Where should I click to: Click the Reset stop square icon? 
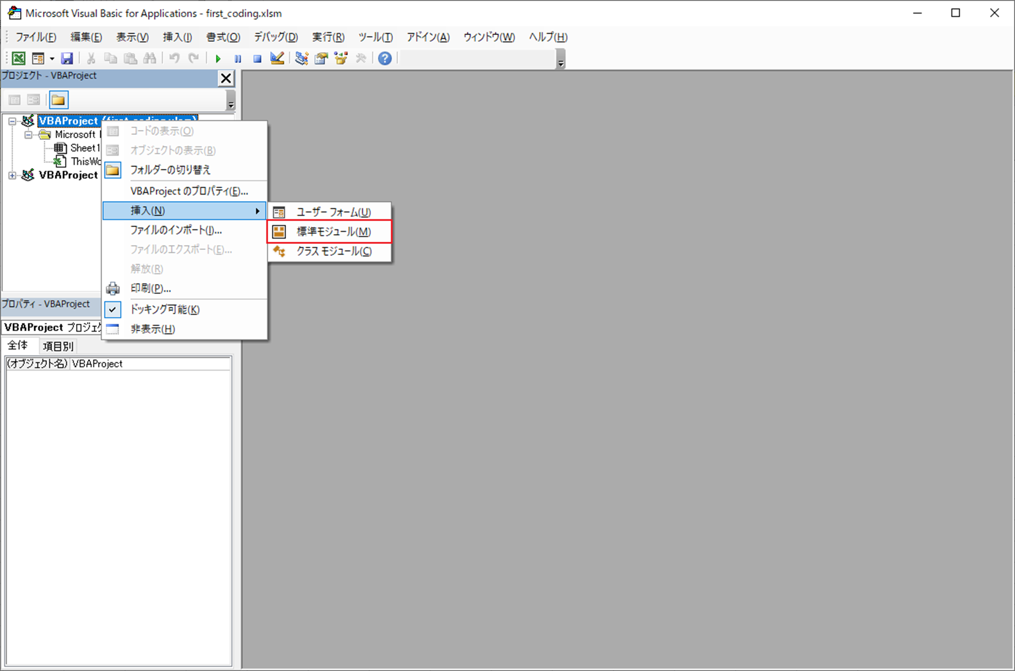[x=257, y=58]
